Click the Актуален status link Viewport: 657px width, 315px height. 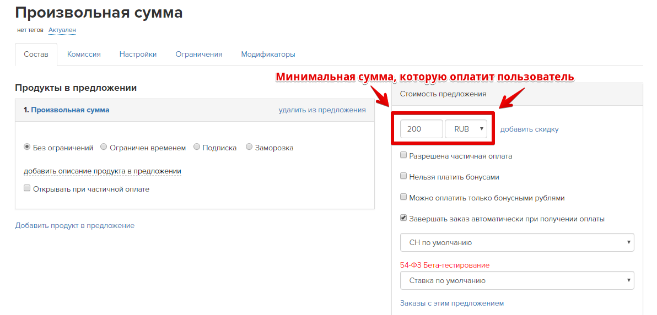(62, 30)
